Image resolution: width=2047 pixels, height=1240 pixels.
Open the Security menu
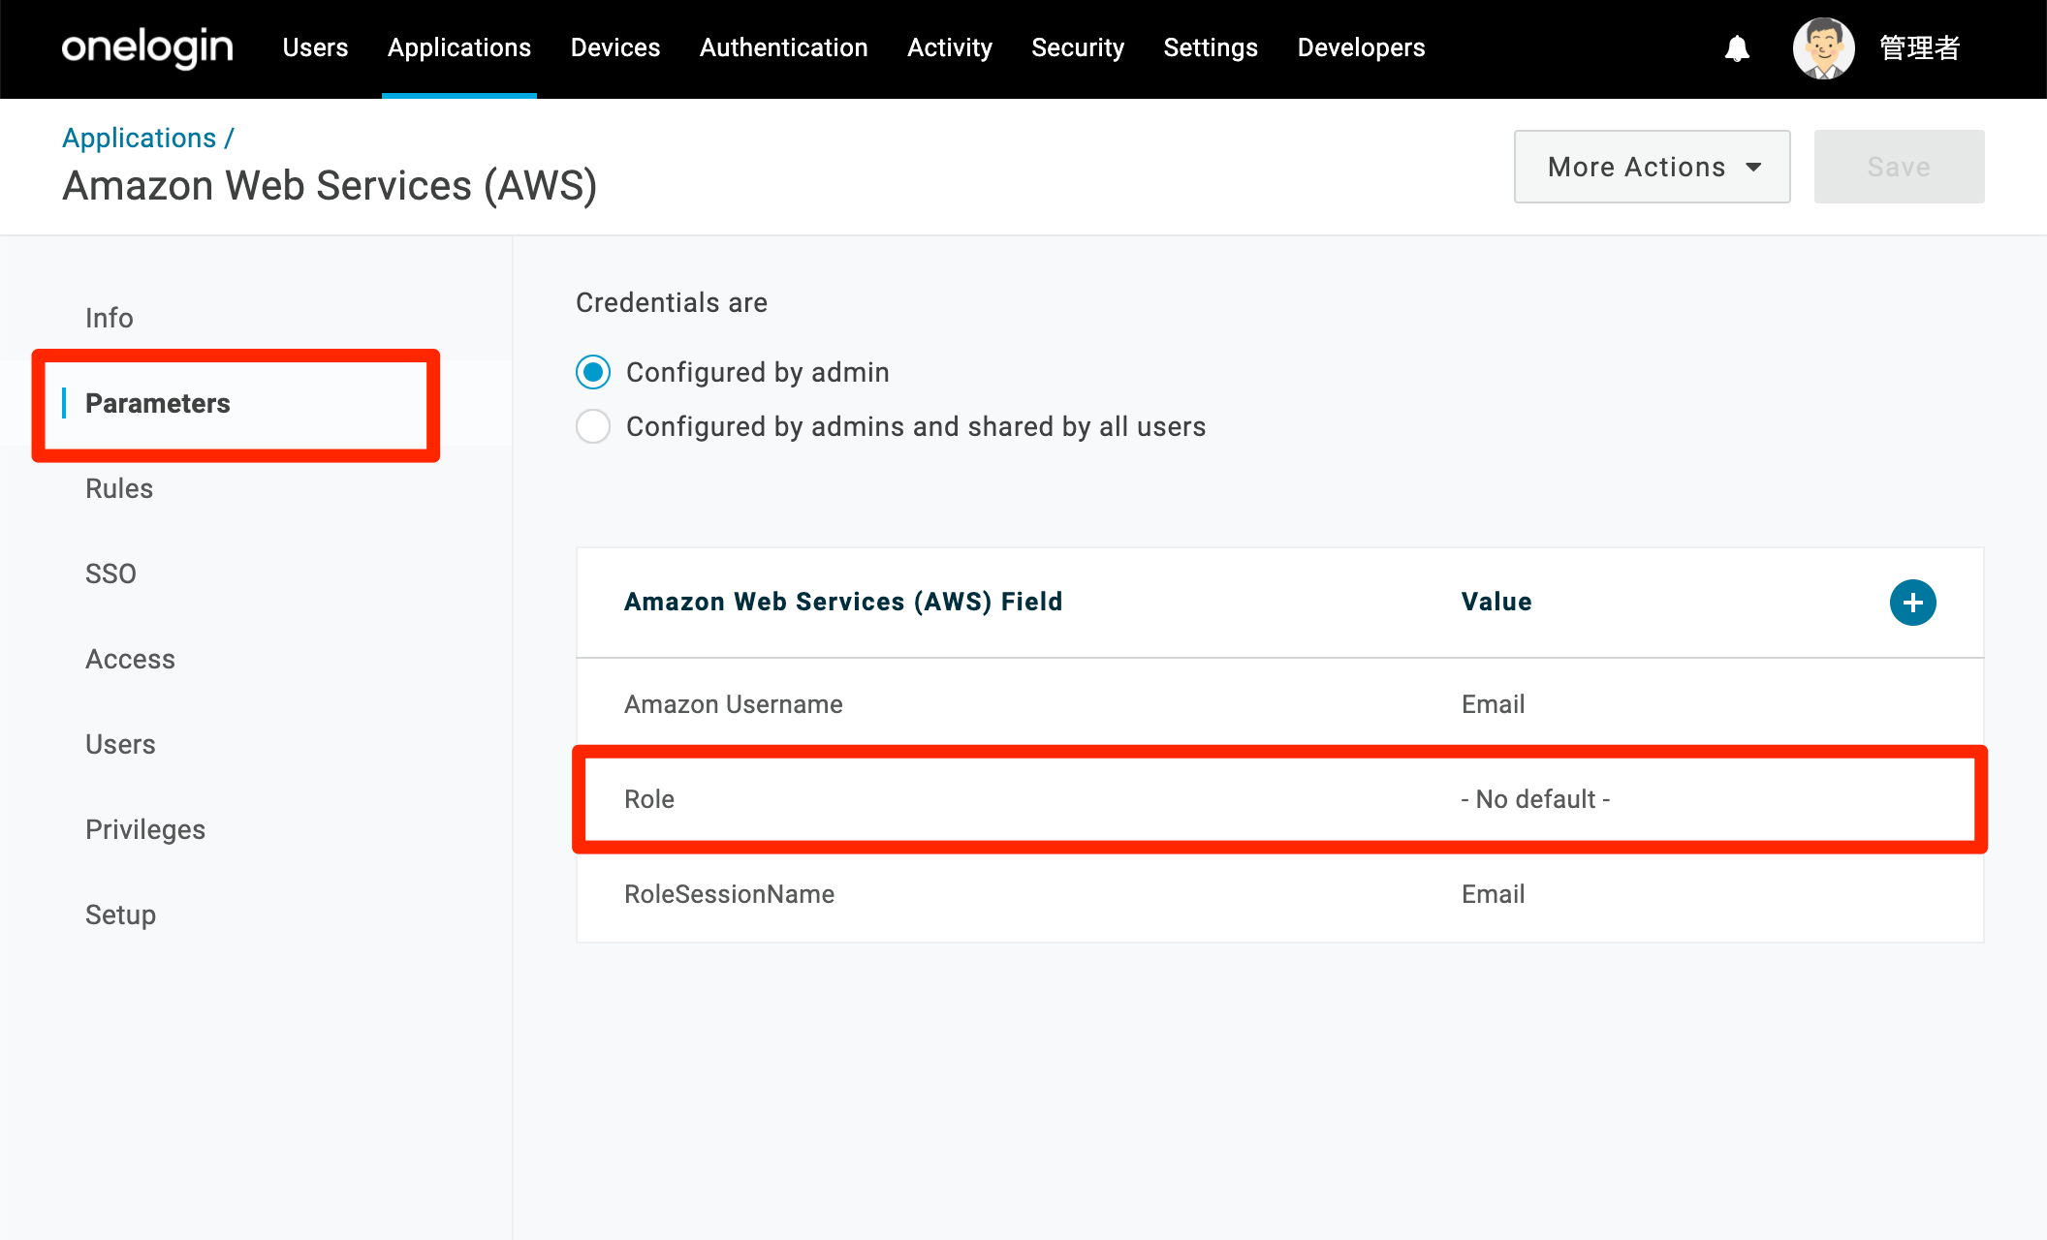point(1078,47)
